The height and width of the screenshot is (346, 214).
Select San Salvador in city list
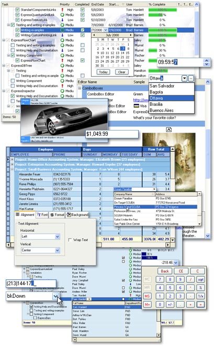[172, 86]
